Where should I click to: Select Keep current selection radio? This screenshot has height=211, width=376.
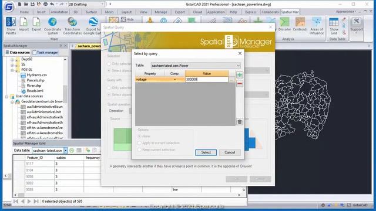click(139, 149)
